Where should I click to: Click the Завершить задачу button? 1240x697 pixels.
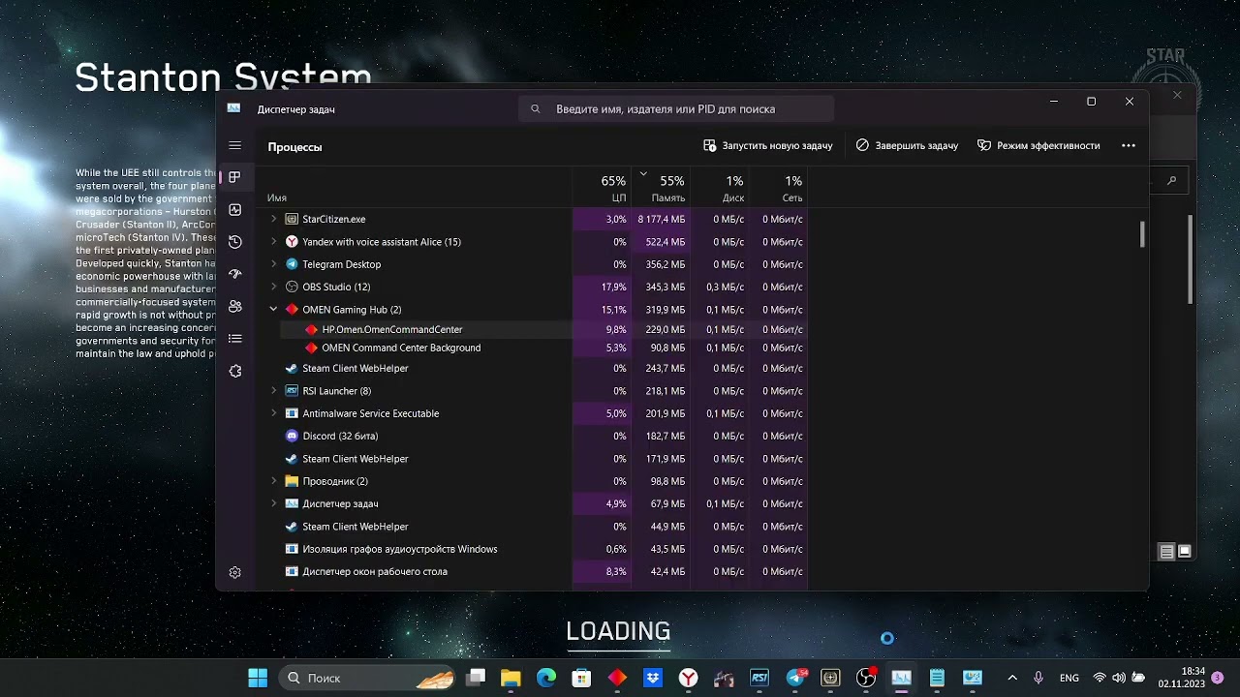point(907,145)
